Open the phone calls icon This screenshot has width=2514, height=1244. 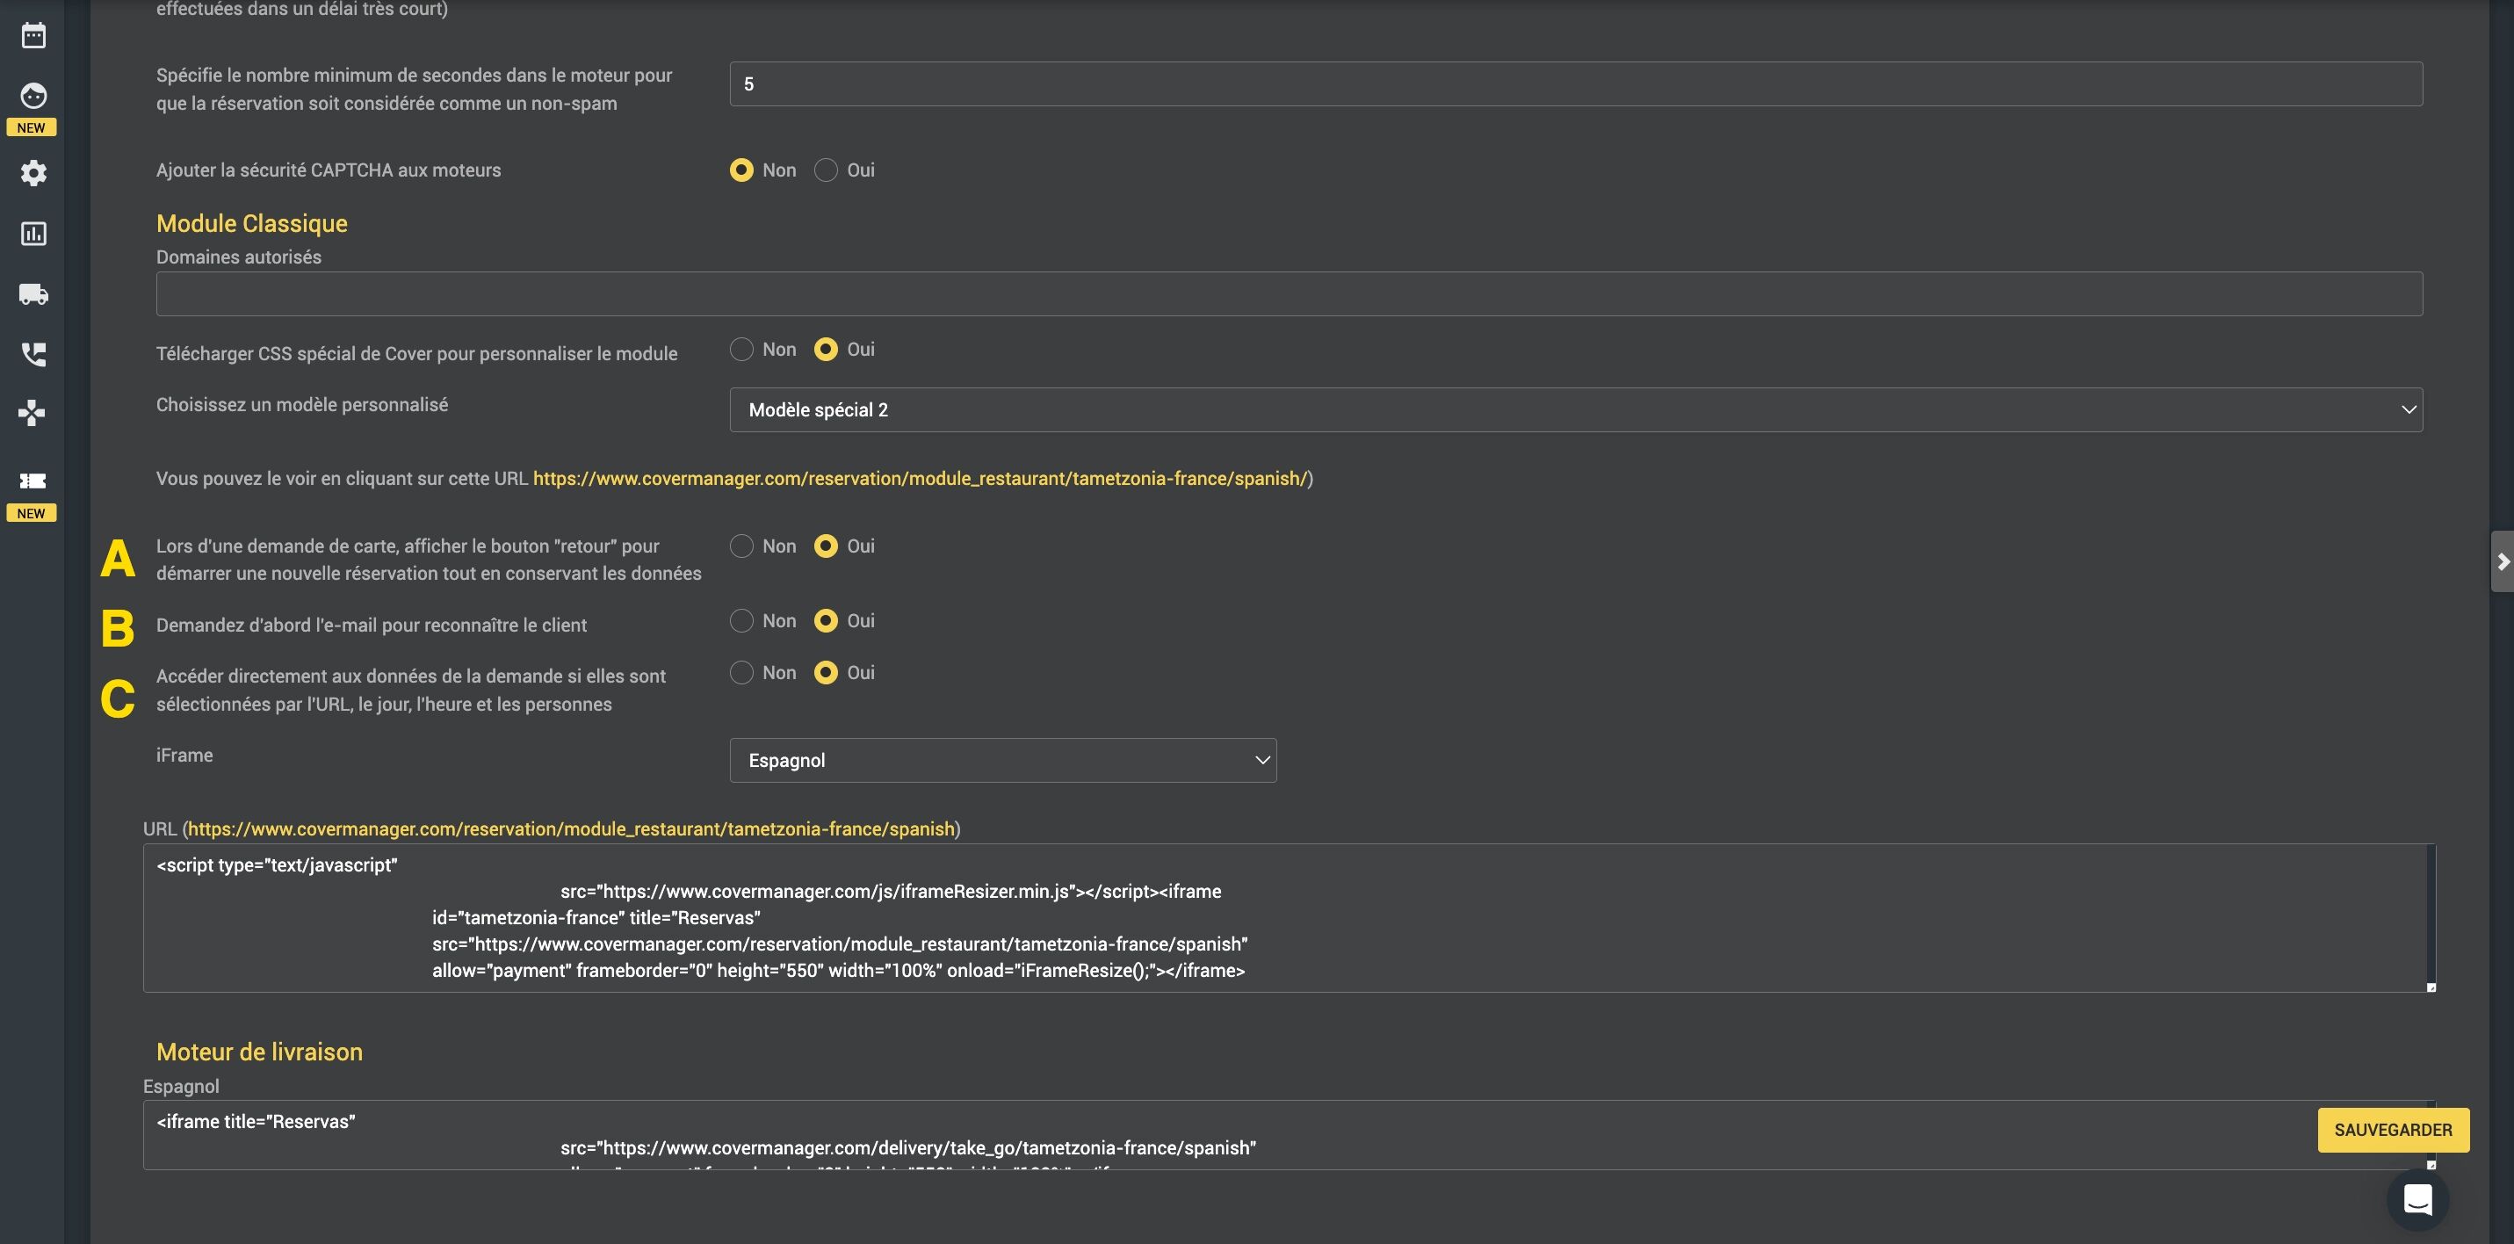tap(33, 353)
